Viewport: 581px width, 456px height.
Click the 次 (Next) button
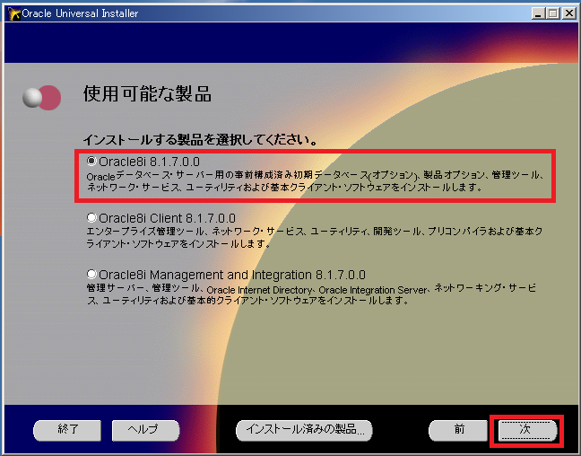pos(527,430)
